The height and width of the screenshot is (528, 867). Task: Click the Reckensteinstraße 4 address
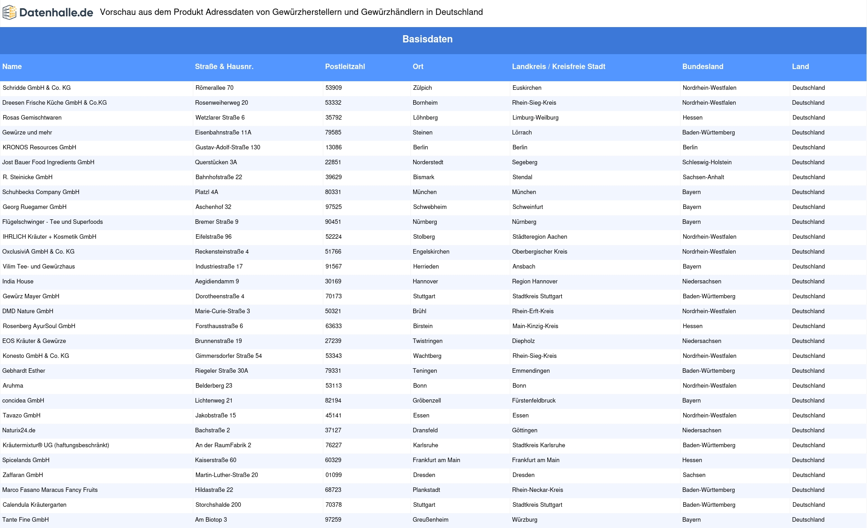click(222, 252)
